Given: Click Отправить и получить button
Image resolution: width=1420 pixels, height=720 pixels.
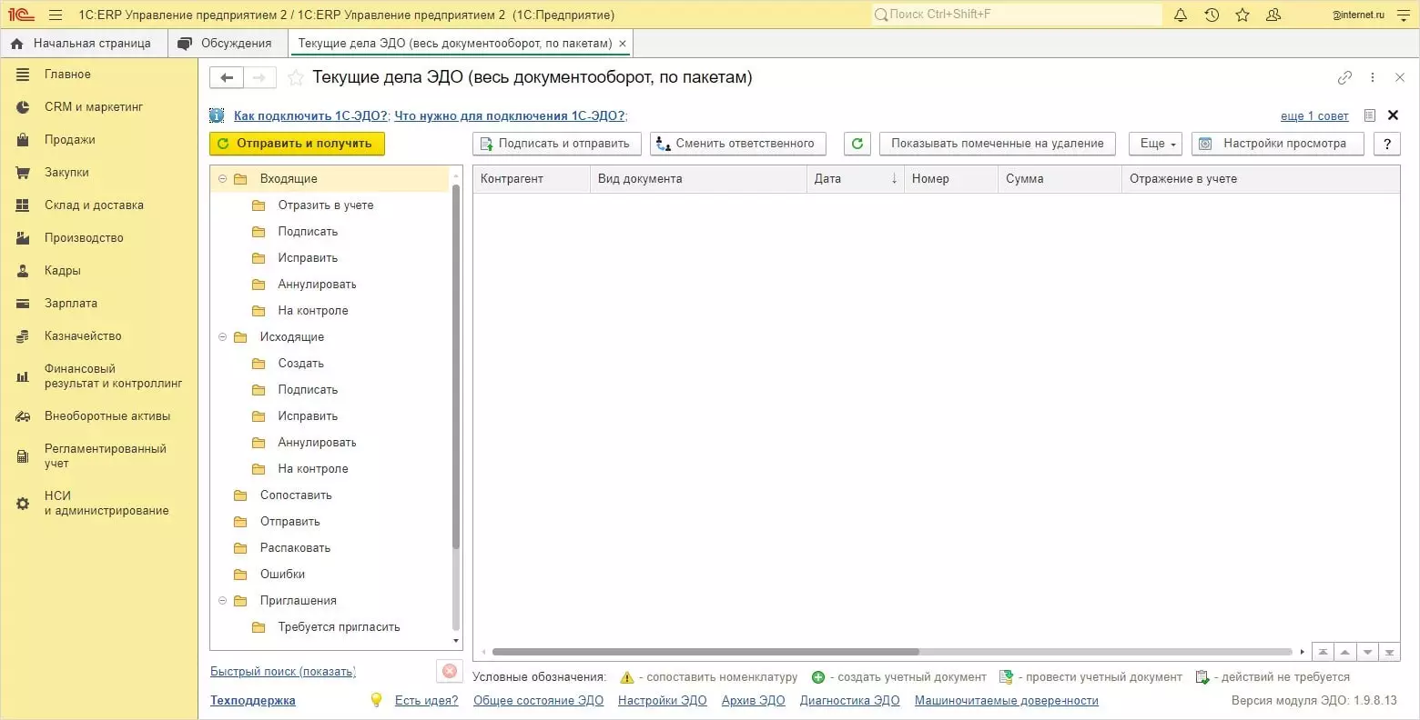Looking at the screenshot, I should (x=297, y=144).
